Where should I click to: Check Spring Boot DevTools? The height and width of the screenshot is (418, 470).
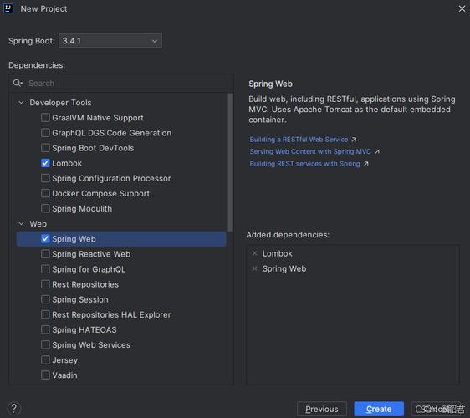45,148
